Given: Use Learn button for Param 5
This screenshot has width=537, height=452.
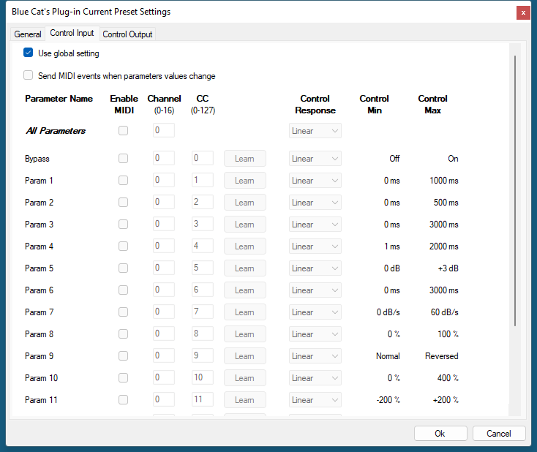Looking at the screenshot, I should pyautogui.click(x=245, y=268).
